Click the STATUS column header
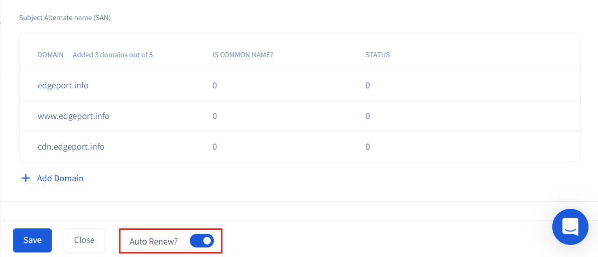Image resolution: width=598 pixels, height=257 pixels. pos(378,55)
